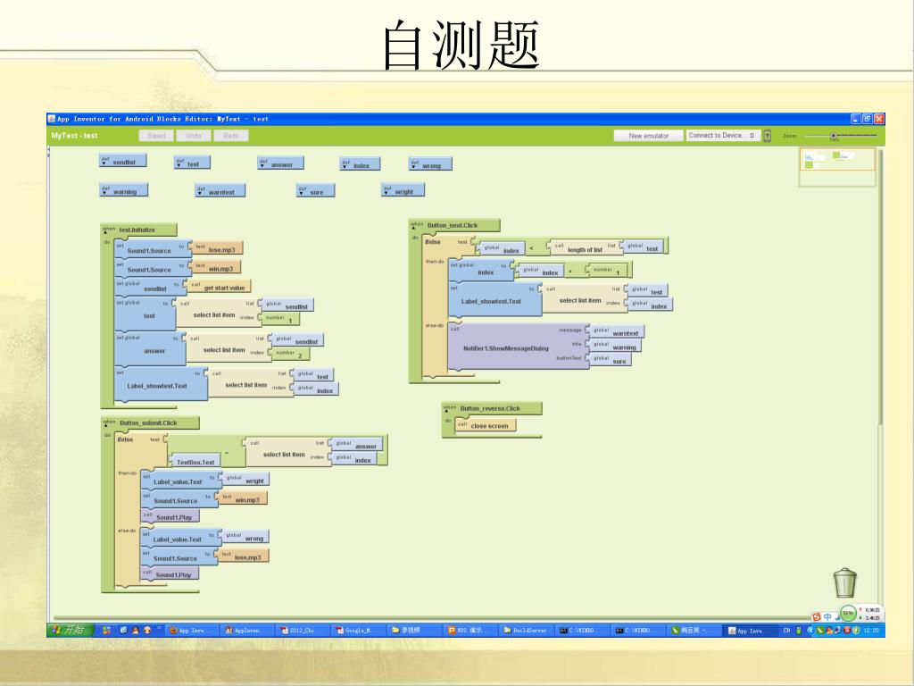Screen dimensions: 914x686
Task: Select the when Button_submit.Click block header
Action: point(150,422)
